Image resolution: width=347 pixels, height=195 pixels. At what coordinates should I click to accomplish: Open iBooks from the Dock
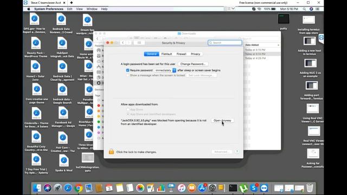[x=191, y=188]
